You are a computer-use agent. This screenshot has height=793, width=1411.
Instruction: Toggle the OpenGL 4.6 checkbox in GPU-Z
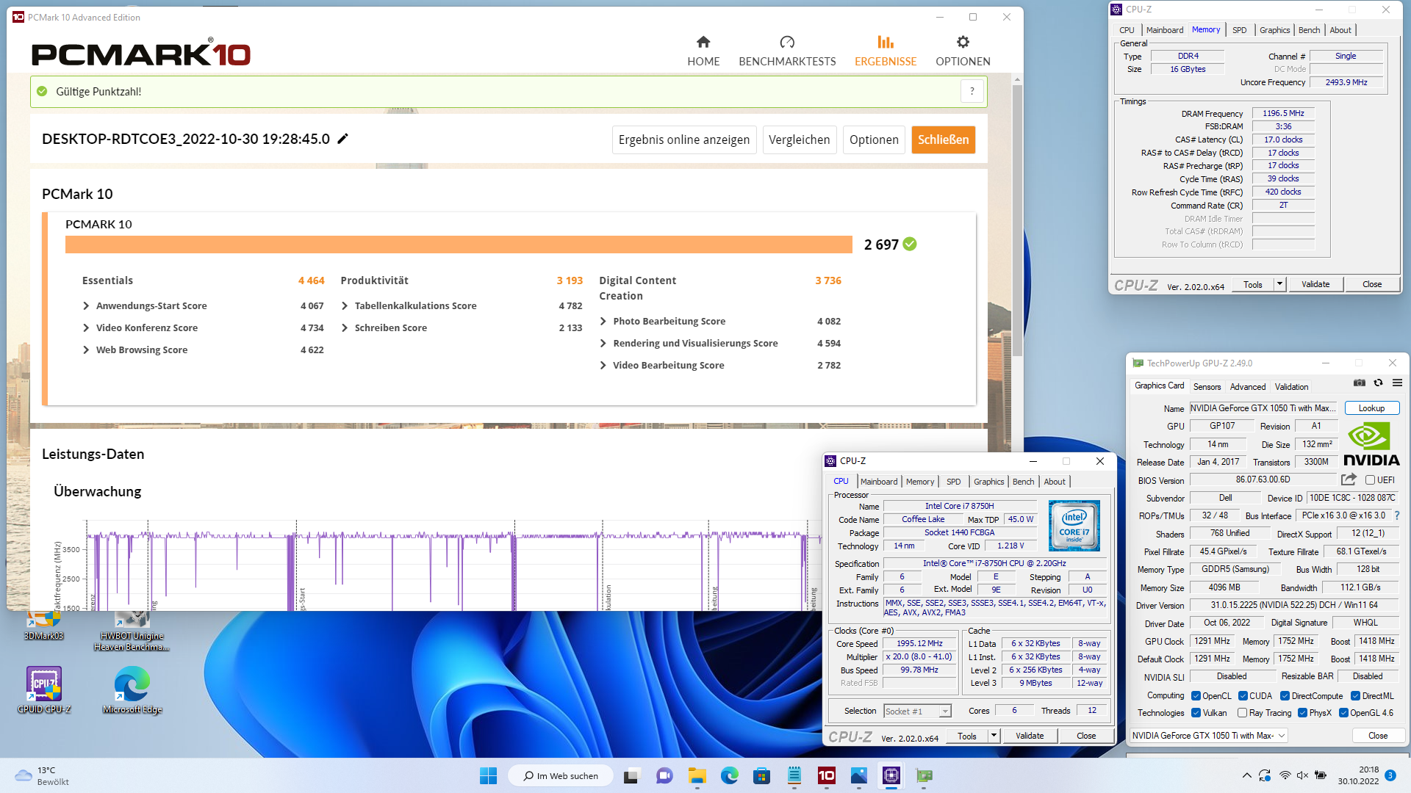click(1343, 713)
